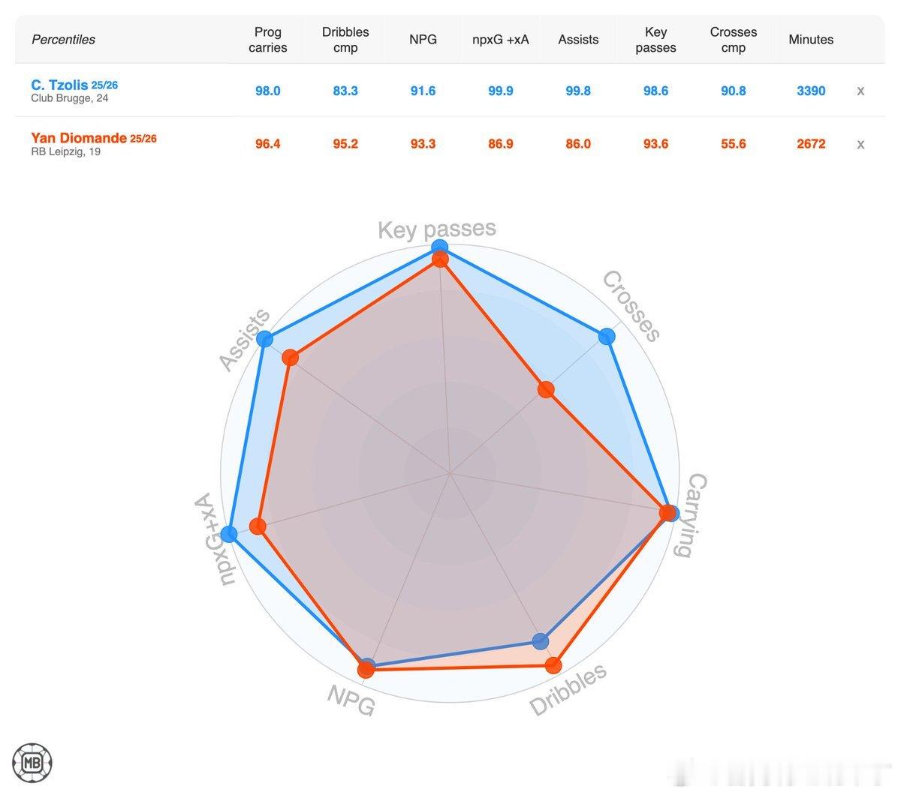This screenshot has height=795, width=901.
Task: Select the Crosses cmp column header
Action: [734, 40]
